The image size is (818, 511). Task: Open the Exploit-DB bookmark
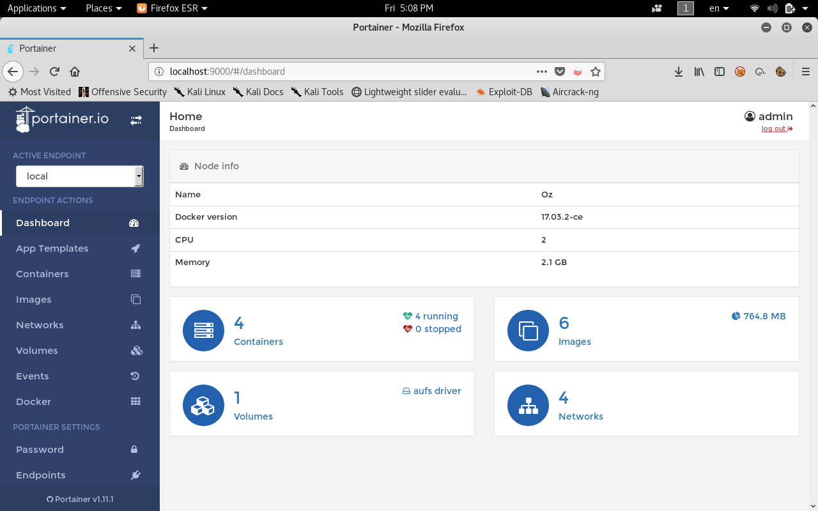(x=504, y=92)
